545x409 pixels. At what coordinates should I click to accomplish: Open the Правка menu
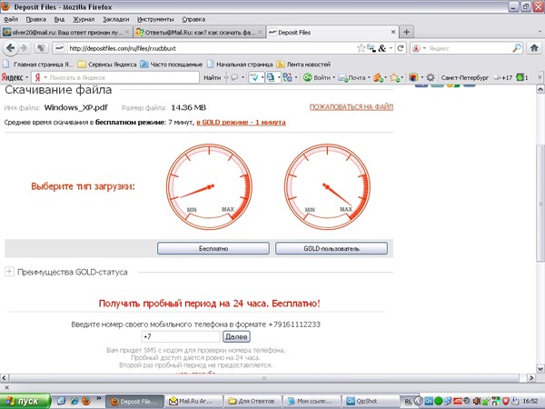(35, 19)
